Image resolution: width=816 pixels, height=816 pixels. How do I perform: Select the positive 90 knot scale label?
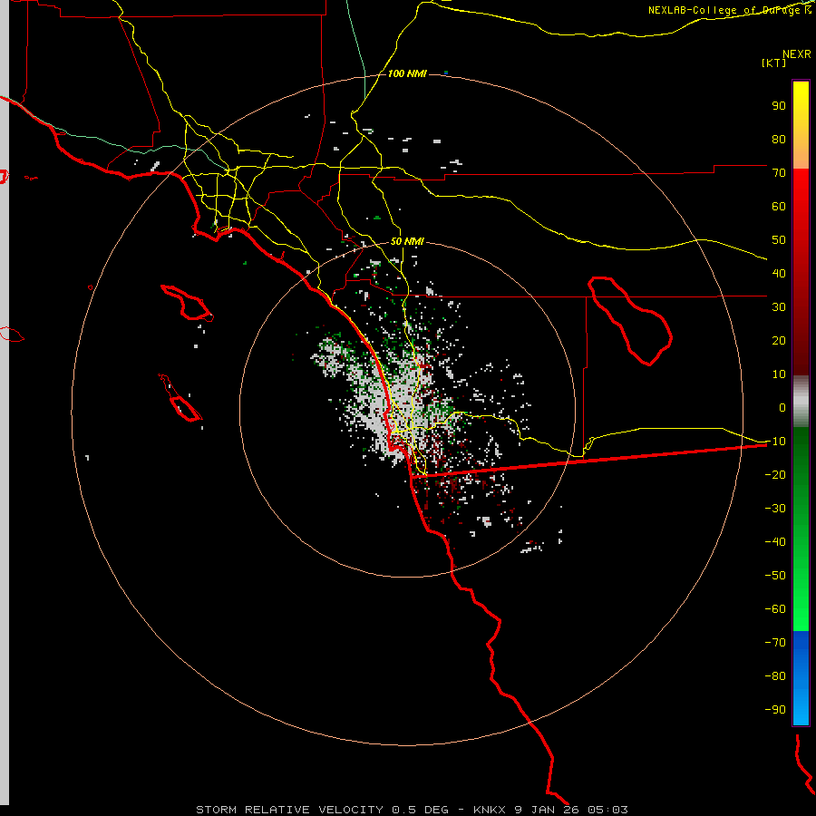coord(779,106)
